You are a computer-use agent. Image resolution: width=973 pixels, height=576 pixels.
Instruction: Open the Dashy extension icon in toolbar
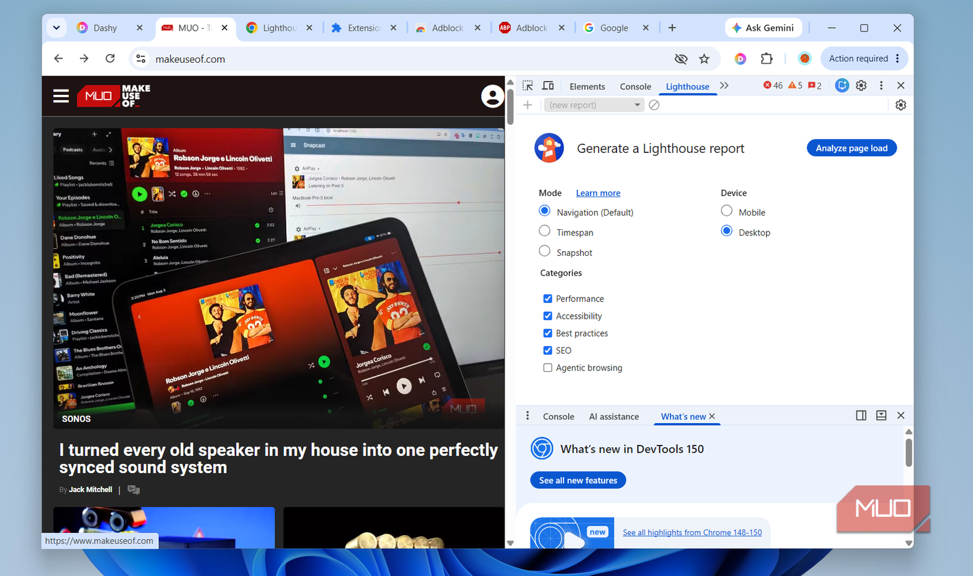[x=740, y=59]
